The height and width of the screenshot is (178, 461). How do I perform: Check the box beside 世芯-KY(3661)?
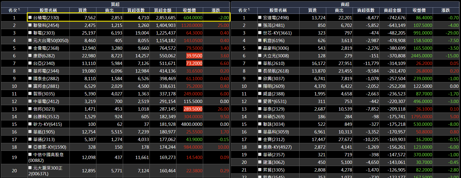pos(260,33)
